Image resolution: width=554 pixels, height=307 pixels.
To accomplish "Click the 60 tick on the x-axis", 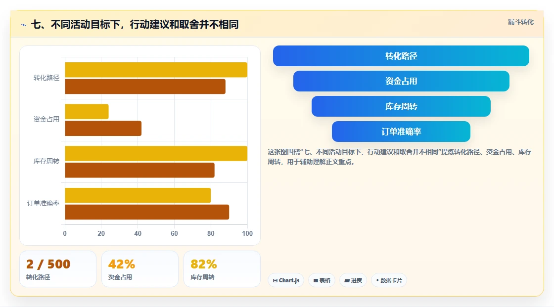I will (174, 233).
